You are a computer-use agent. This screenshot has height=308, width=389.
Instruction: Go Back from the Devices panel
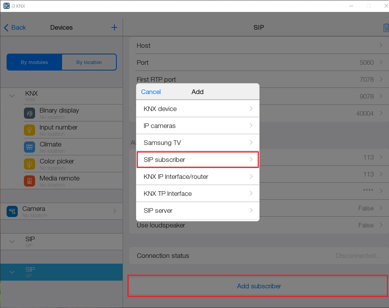pyautogui.click(x=15, y=27)
